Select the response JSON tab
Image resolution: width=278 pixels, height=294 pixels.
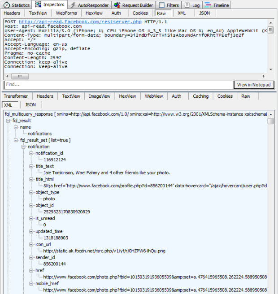pyautogui.click(x=30, y=104)
